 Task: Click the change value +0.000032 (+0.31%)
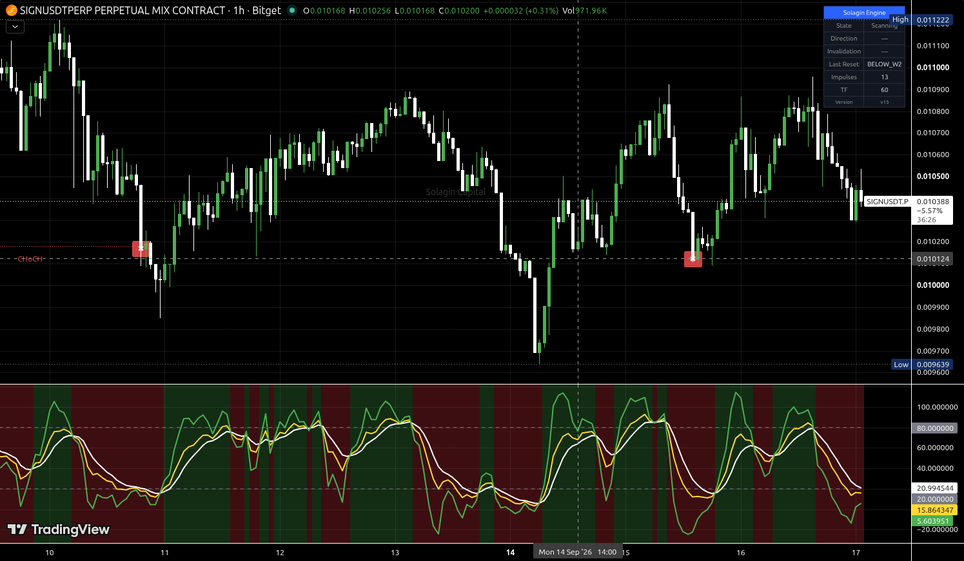tap(521, 11)
